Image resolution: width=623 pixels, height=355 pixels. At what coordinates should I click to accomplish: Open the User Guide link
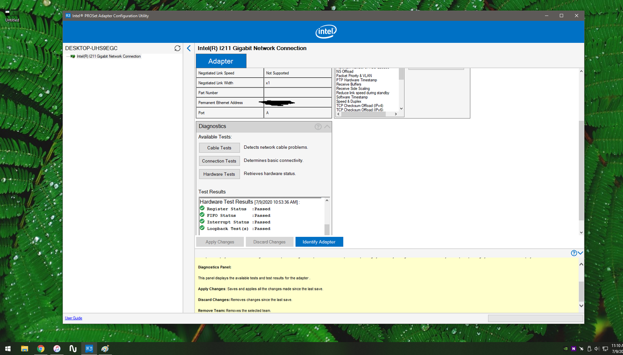click(x=73, y=318)
